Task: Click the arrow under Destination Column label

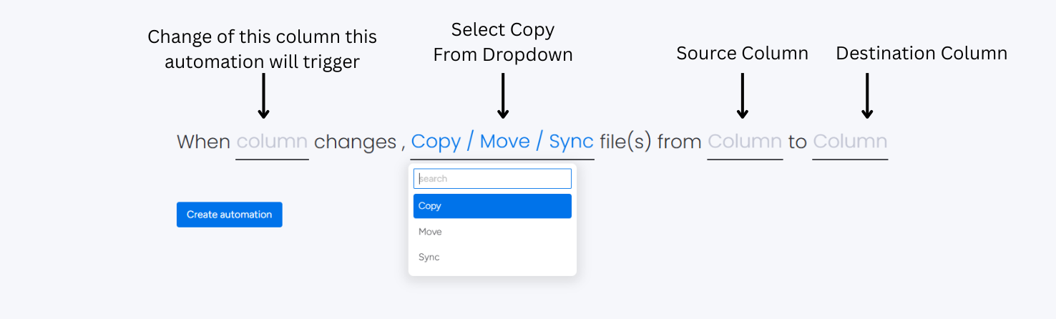Action: tap(867, 95)
